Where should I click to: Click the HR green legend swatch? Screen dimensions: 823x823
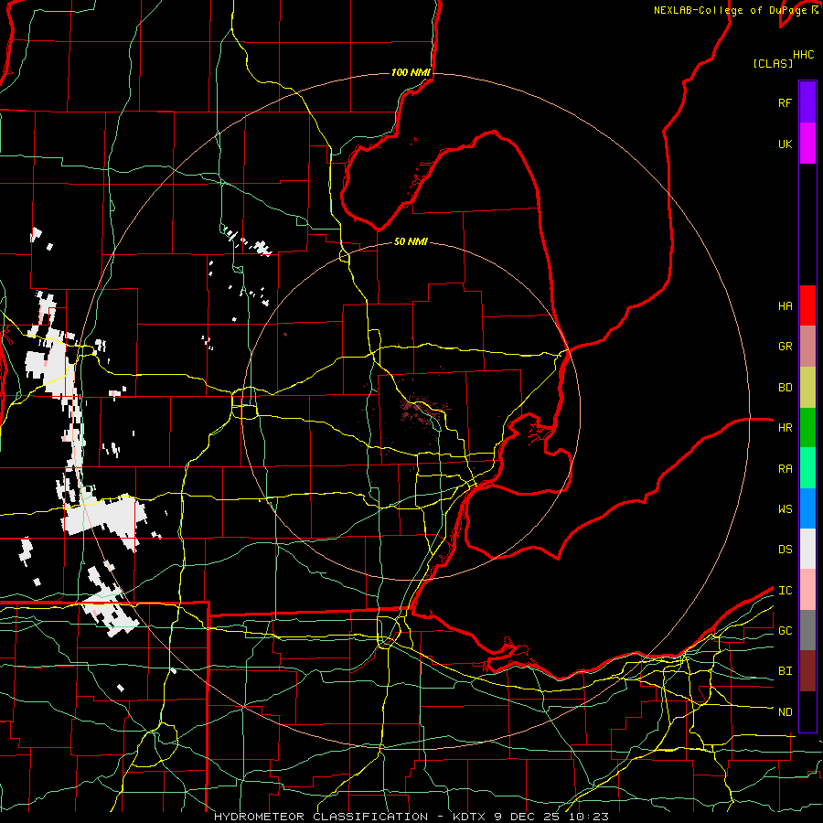807,428
